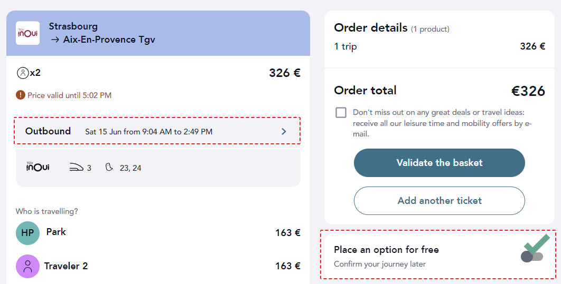
Task: Click the TGV inOui logo in header
Action: point(27,33)
